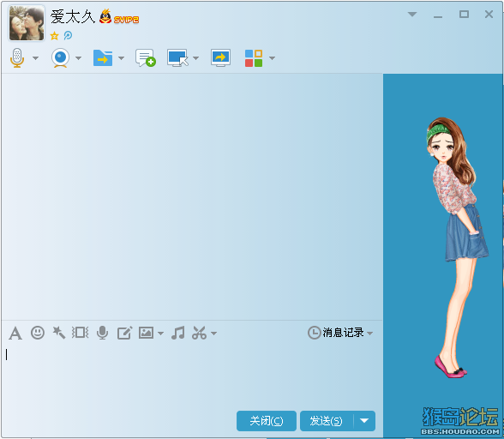This screenshot has height=439, width=504.
Task: Share screen with monitor-arrow icon
Action: (x=220, y=58)
